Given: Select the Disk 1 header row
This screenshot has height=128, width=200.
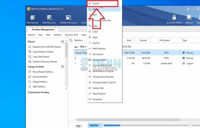Looking at the screenshot, I should click(x=137, y=47).
